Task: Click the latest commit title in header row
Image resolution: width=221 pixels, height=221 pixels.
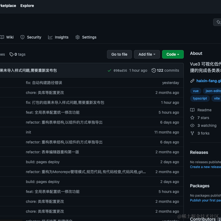Action: (29, 70)
